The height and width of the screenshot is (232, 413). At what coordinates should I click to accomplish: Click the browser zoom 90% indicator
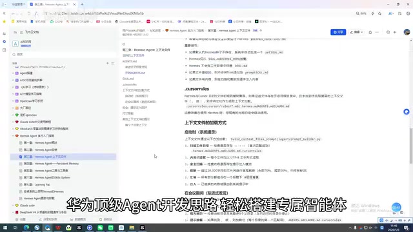point(361,14)
